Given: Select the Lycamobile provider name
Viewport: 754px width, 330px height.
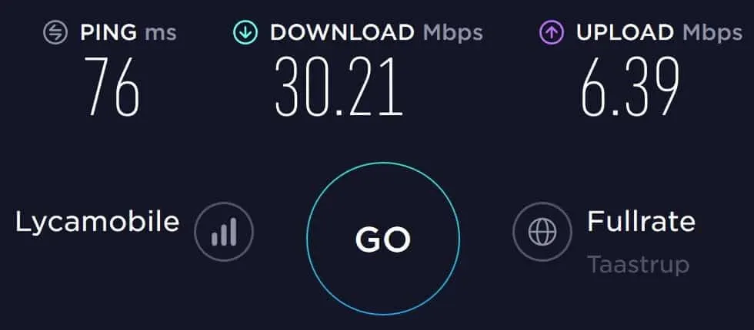Looking at the screenshot, I should [97, 223].
